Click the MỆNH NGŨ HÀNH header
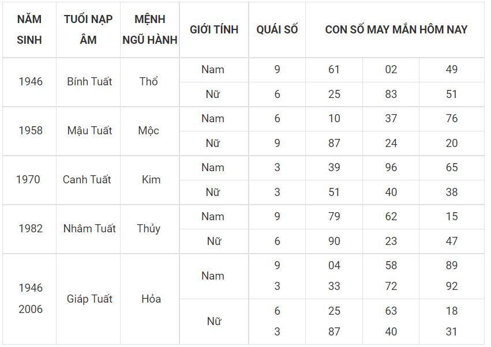The height and width of the screenshot is (347, 491). 149,29
